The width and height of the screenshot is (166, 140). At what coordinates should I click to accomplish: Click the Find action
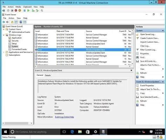(143, 57)
